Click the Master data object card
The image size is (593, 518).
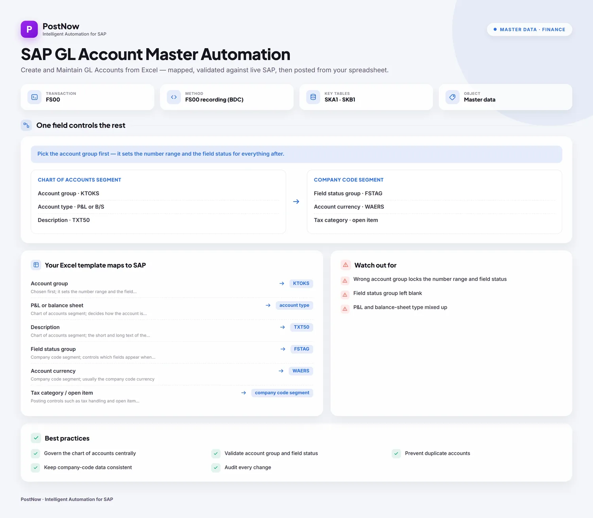point(505,97)
